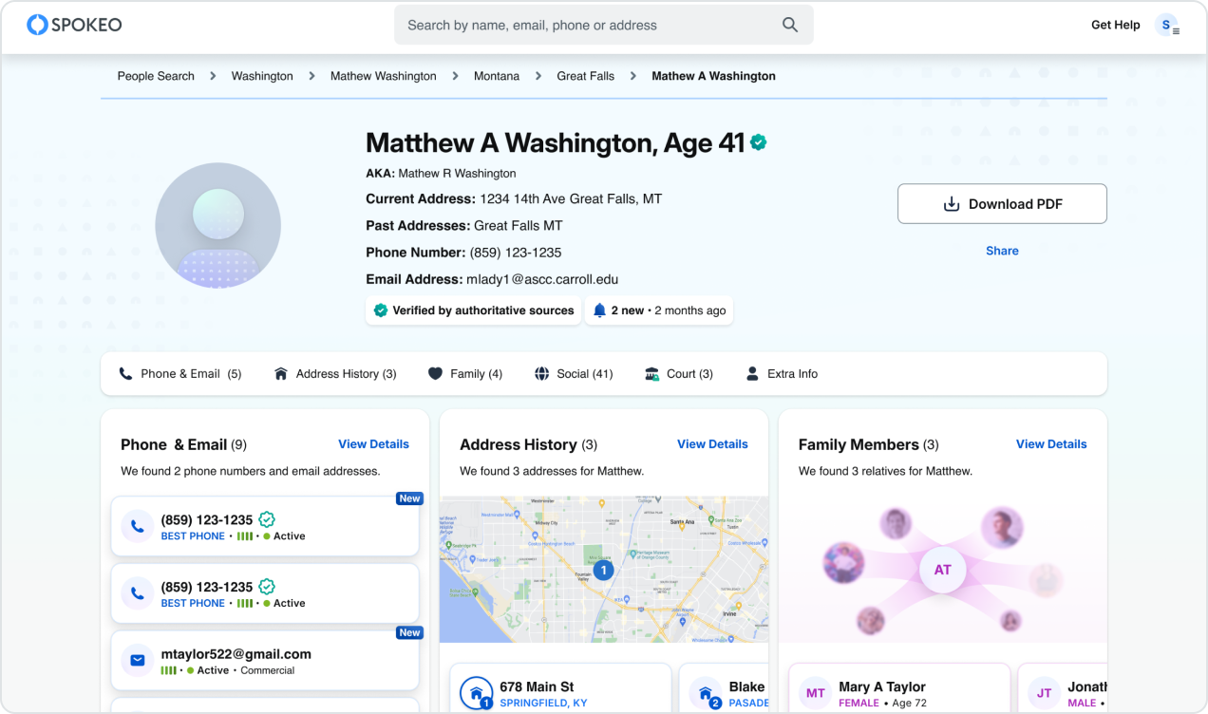Click the Download PDF button
This screenshot has width=1208, height=714.
point(1002,204)
